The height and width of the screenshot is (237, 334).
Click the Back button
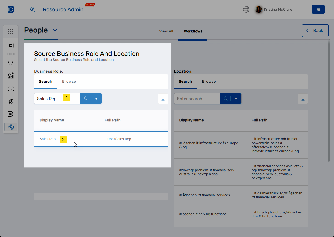(315, 30)
